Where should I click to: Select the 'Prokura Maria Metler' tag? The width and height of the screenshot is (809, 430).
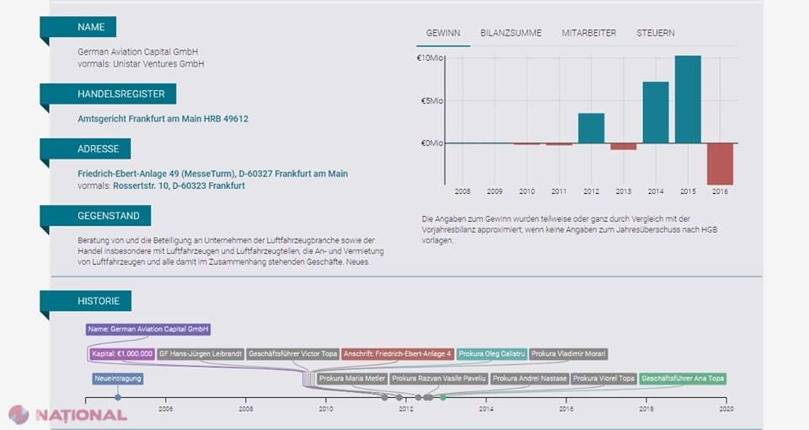point(352,379)
